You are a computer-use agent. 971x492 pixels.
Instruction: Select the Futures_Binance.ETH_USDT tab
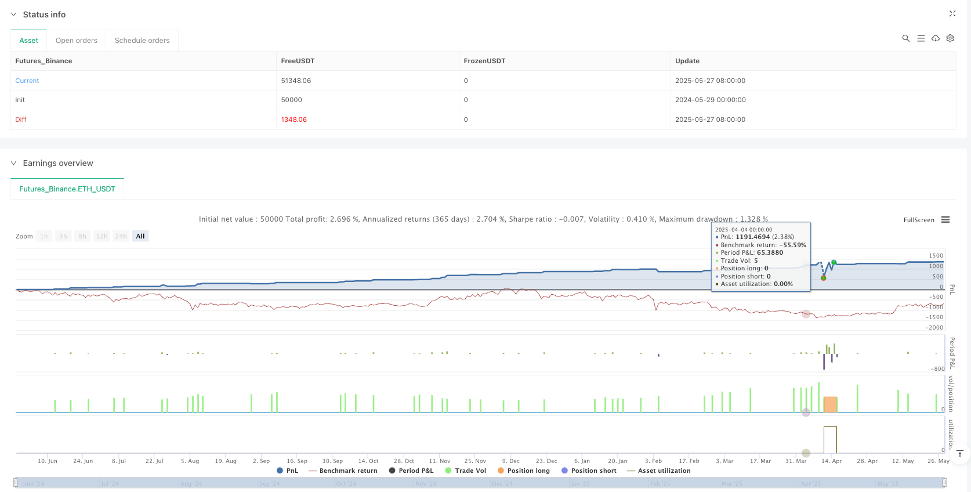point(67,189)
